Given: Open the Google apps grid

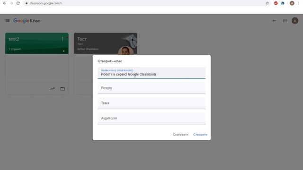Looking at the screenshot, I should pos(285,21).
